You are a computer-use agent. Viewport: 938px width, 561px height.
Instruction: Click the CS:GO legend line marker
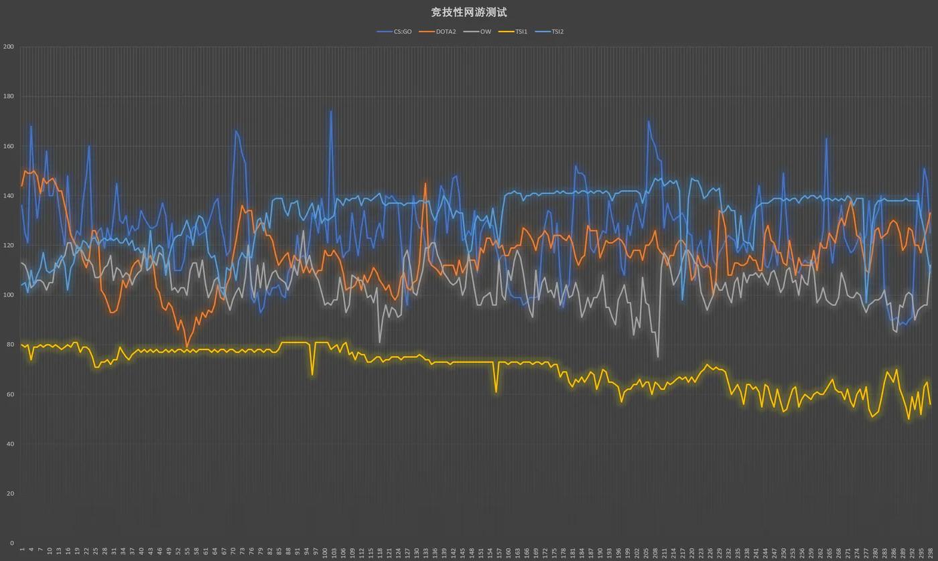[x=385, y=31]
